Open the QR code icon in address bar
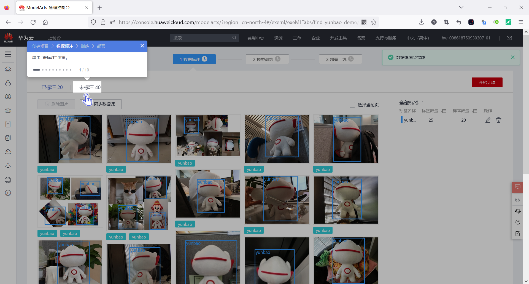 pyautogui.click(x=364, y=22)
